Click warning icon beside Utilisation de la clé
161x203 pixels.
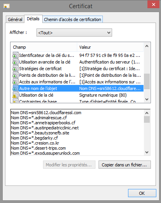click(16, 95)
